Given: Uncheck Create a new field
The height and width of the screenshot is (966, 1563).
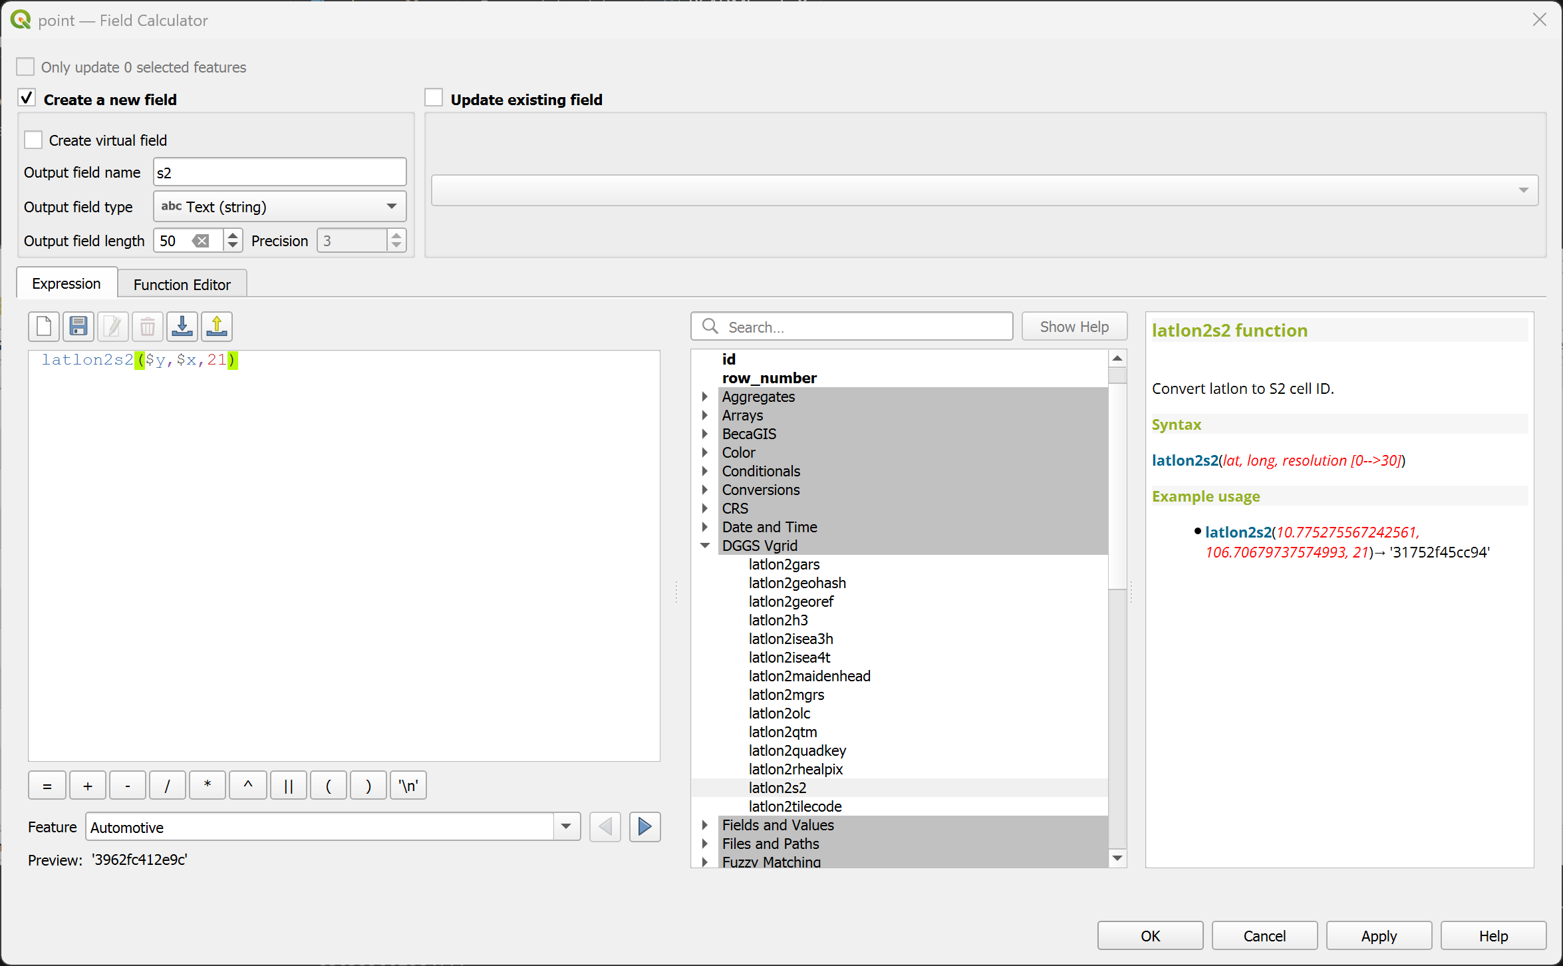Looking at the screenshot, I should (27, 98).
